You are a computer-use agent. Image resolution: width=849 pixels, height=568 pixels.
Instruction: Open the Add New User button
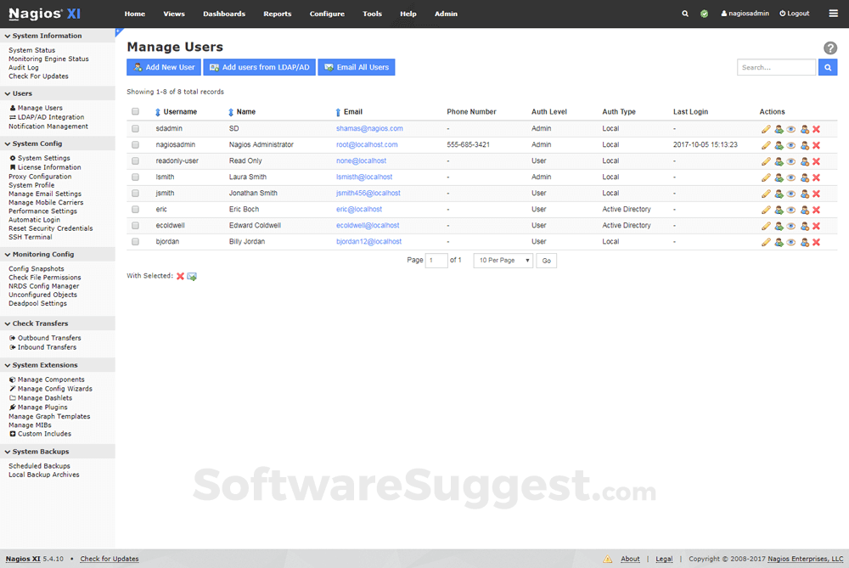tap(163, 66)
